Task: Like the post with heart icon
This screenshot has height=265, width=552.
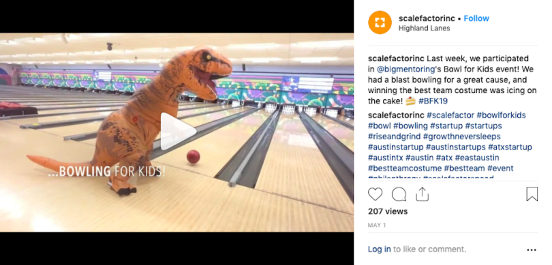Action: click(375, 194)
